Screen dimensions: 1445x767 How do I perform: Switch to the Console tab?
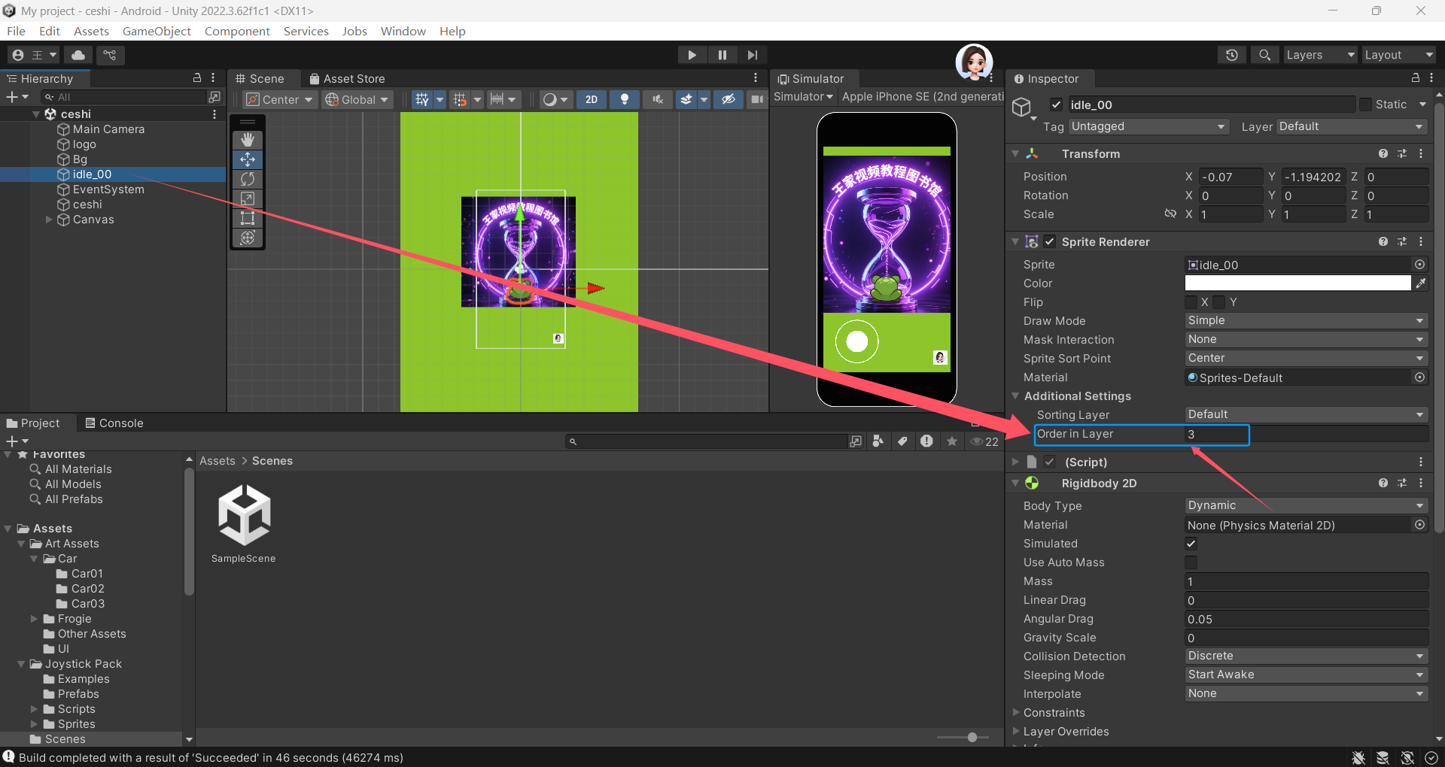tap(114, 423)
